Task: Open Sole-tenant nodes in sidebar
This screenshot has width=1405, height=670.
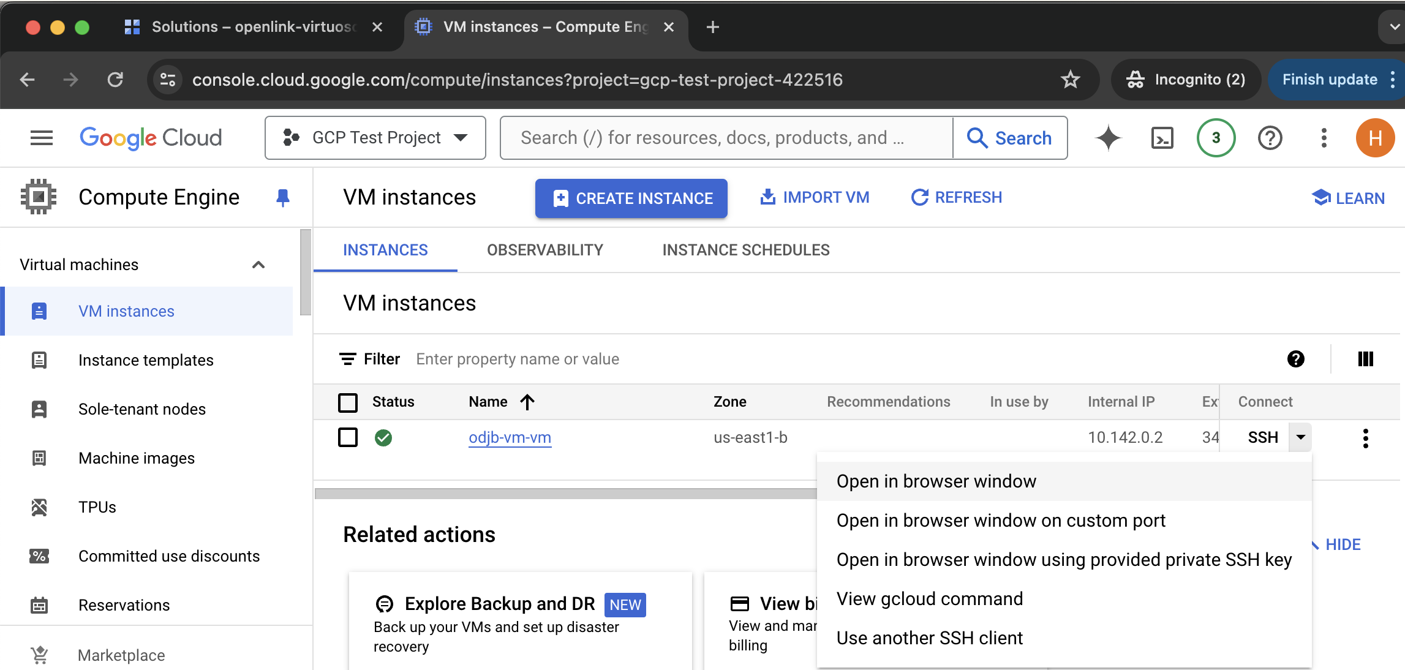Action: (147, 409)
